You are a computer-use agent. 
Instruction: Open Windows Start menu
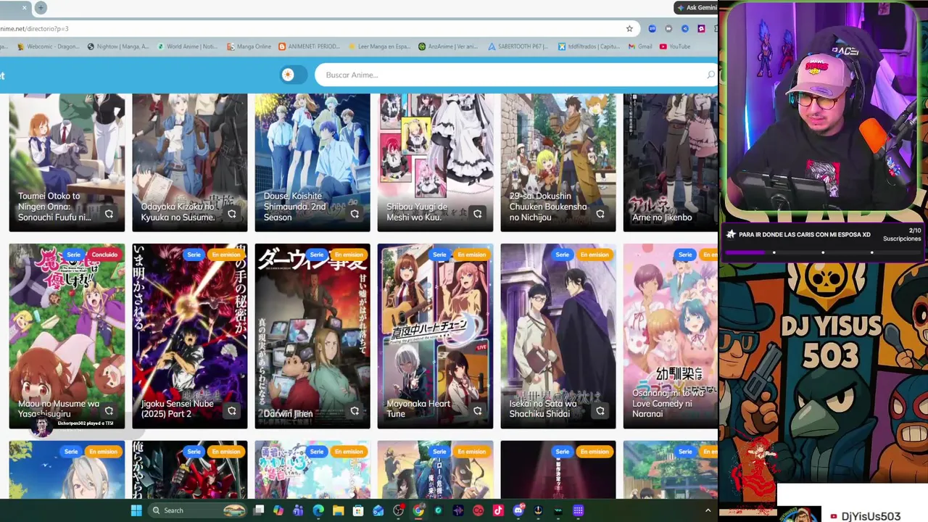coord(136,510)
